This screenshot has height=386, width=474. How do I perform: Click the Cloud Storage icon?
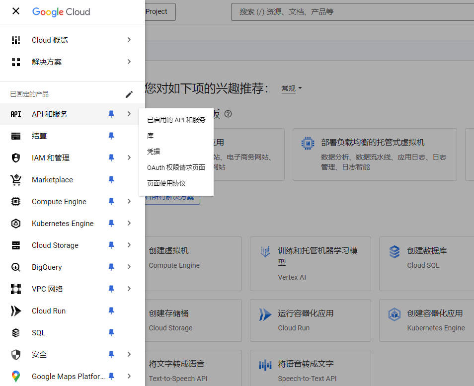pyautogui.click(x=16, y=245)
